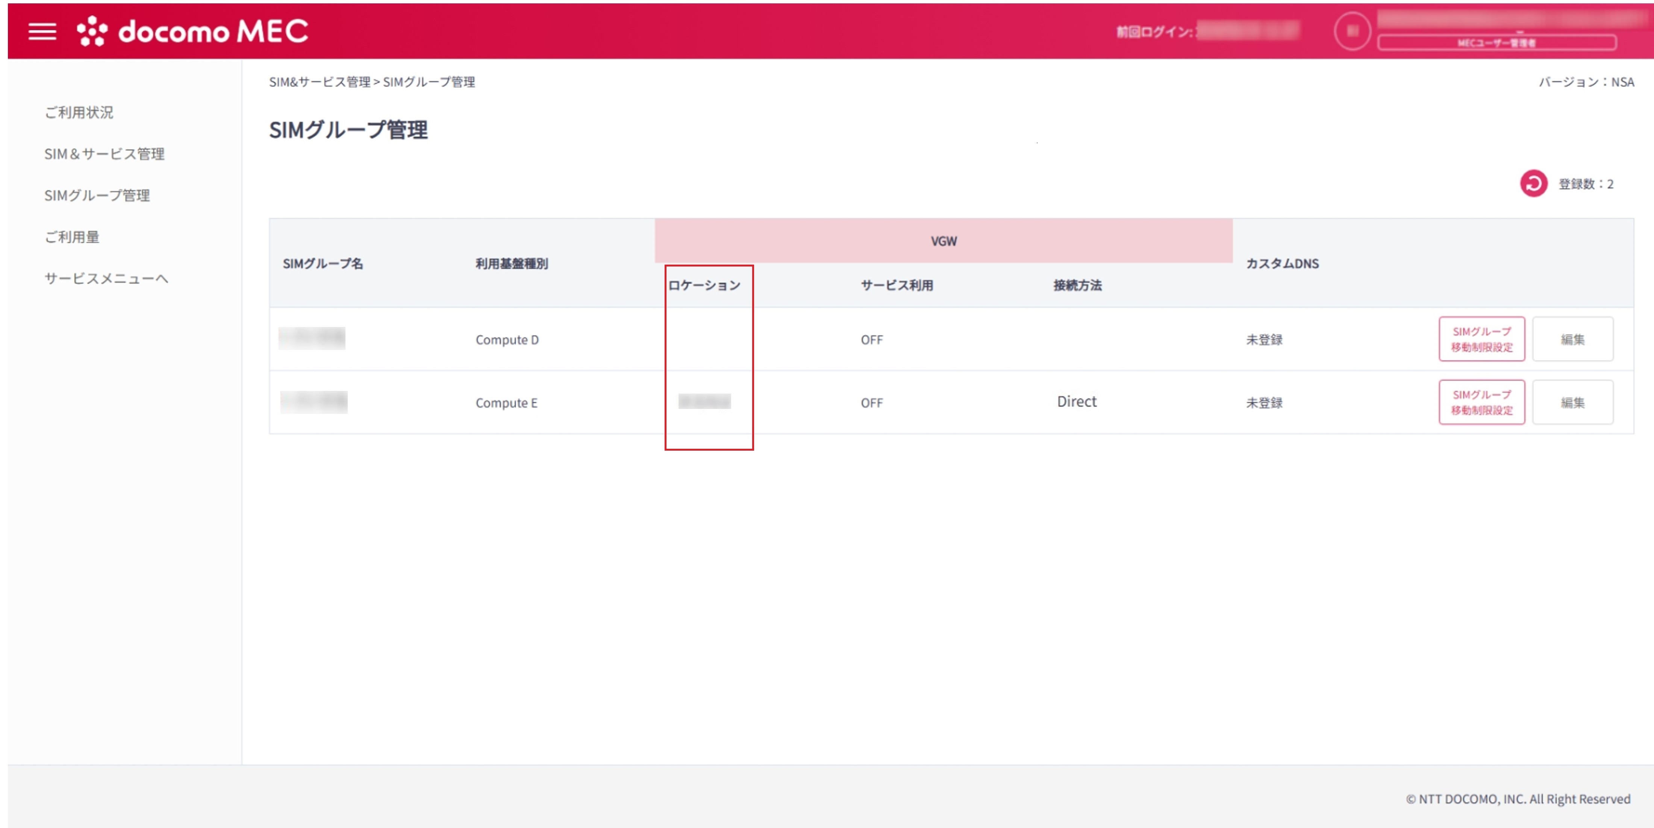Select ご利用状況 in the sidebar
The height and width of the screenshot is (828, 1654).
pyautogui.click(x=79, y=112)
